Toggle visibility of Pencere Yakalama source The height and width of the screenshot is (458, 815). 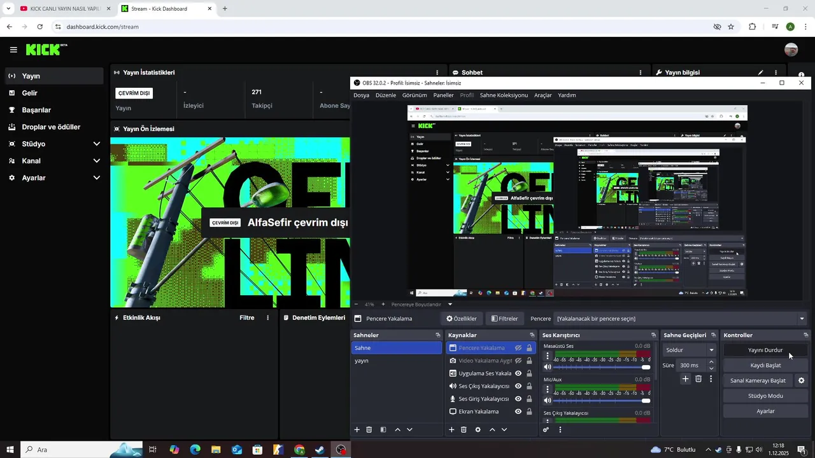click(x=518, y=348)
